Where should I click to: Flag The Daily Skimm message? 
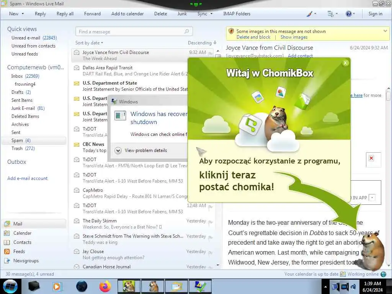pos(211,222)
